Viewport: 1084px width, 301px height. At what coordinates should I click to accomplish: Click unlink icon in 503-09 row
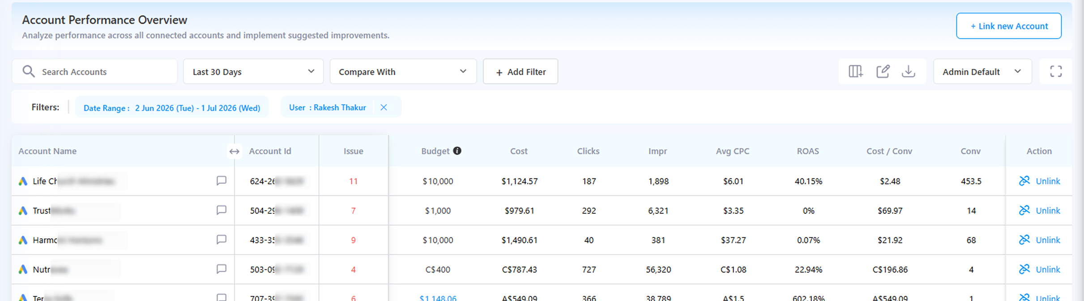click(1024, 269)
